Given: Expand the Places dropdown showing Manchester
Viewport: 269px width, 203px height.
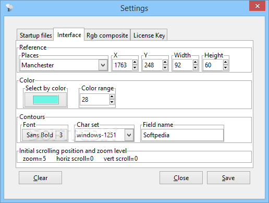Looking at the screenshot, I should (103, 65).
